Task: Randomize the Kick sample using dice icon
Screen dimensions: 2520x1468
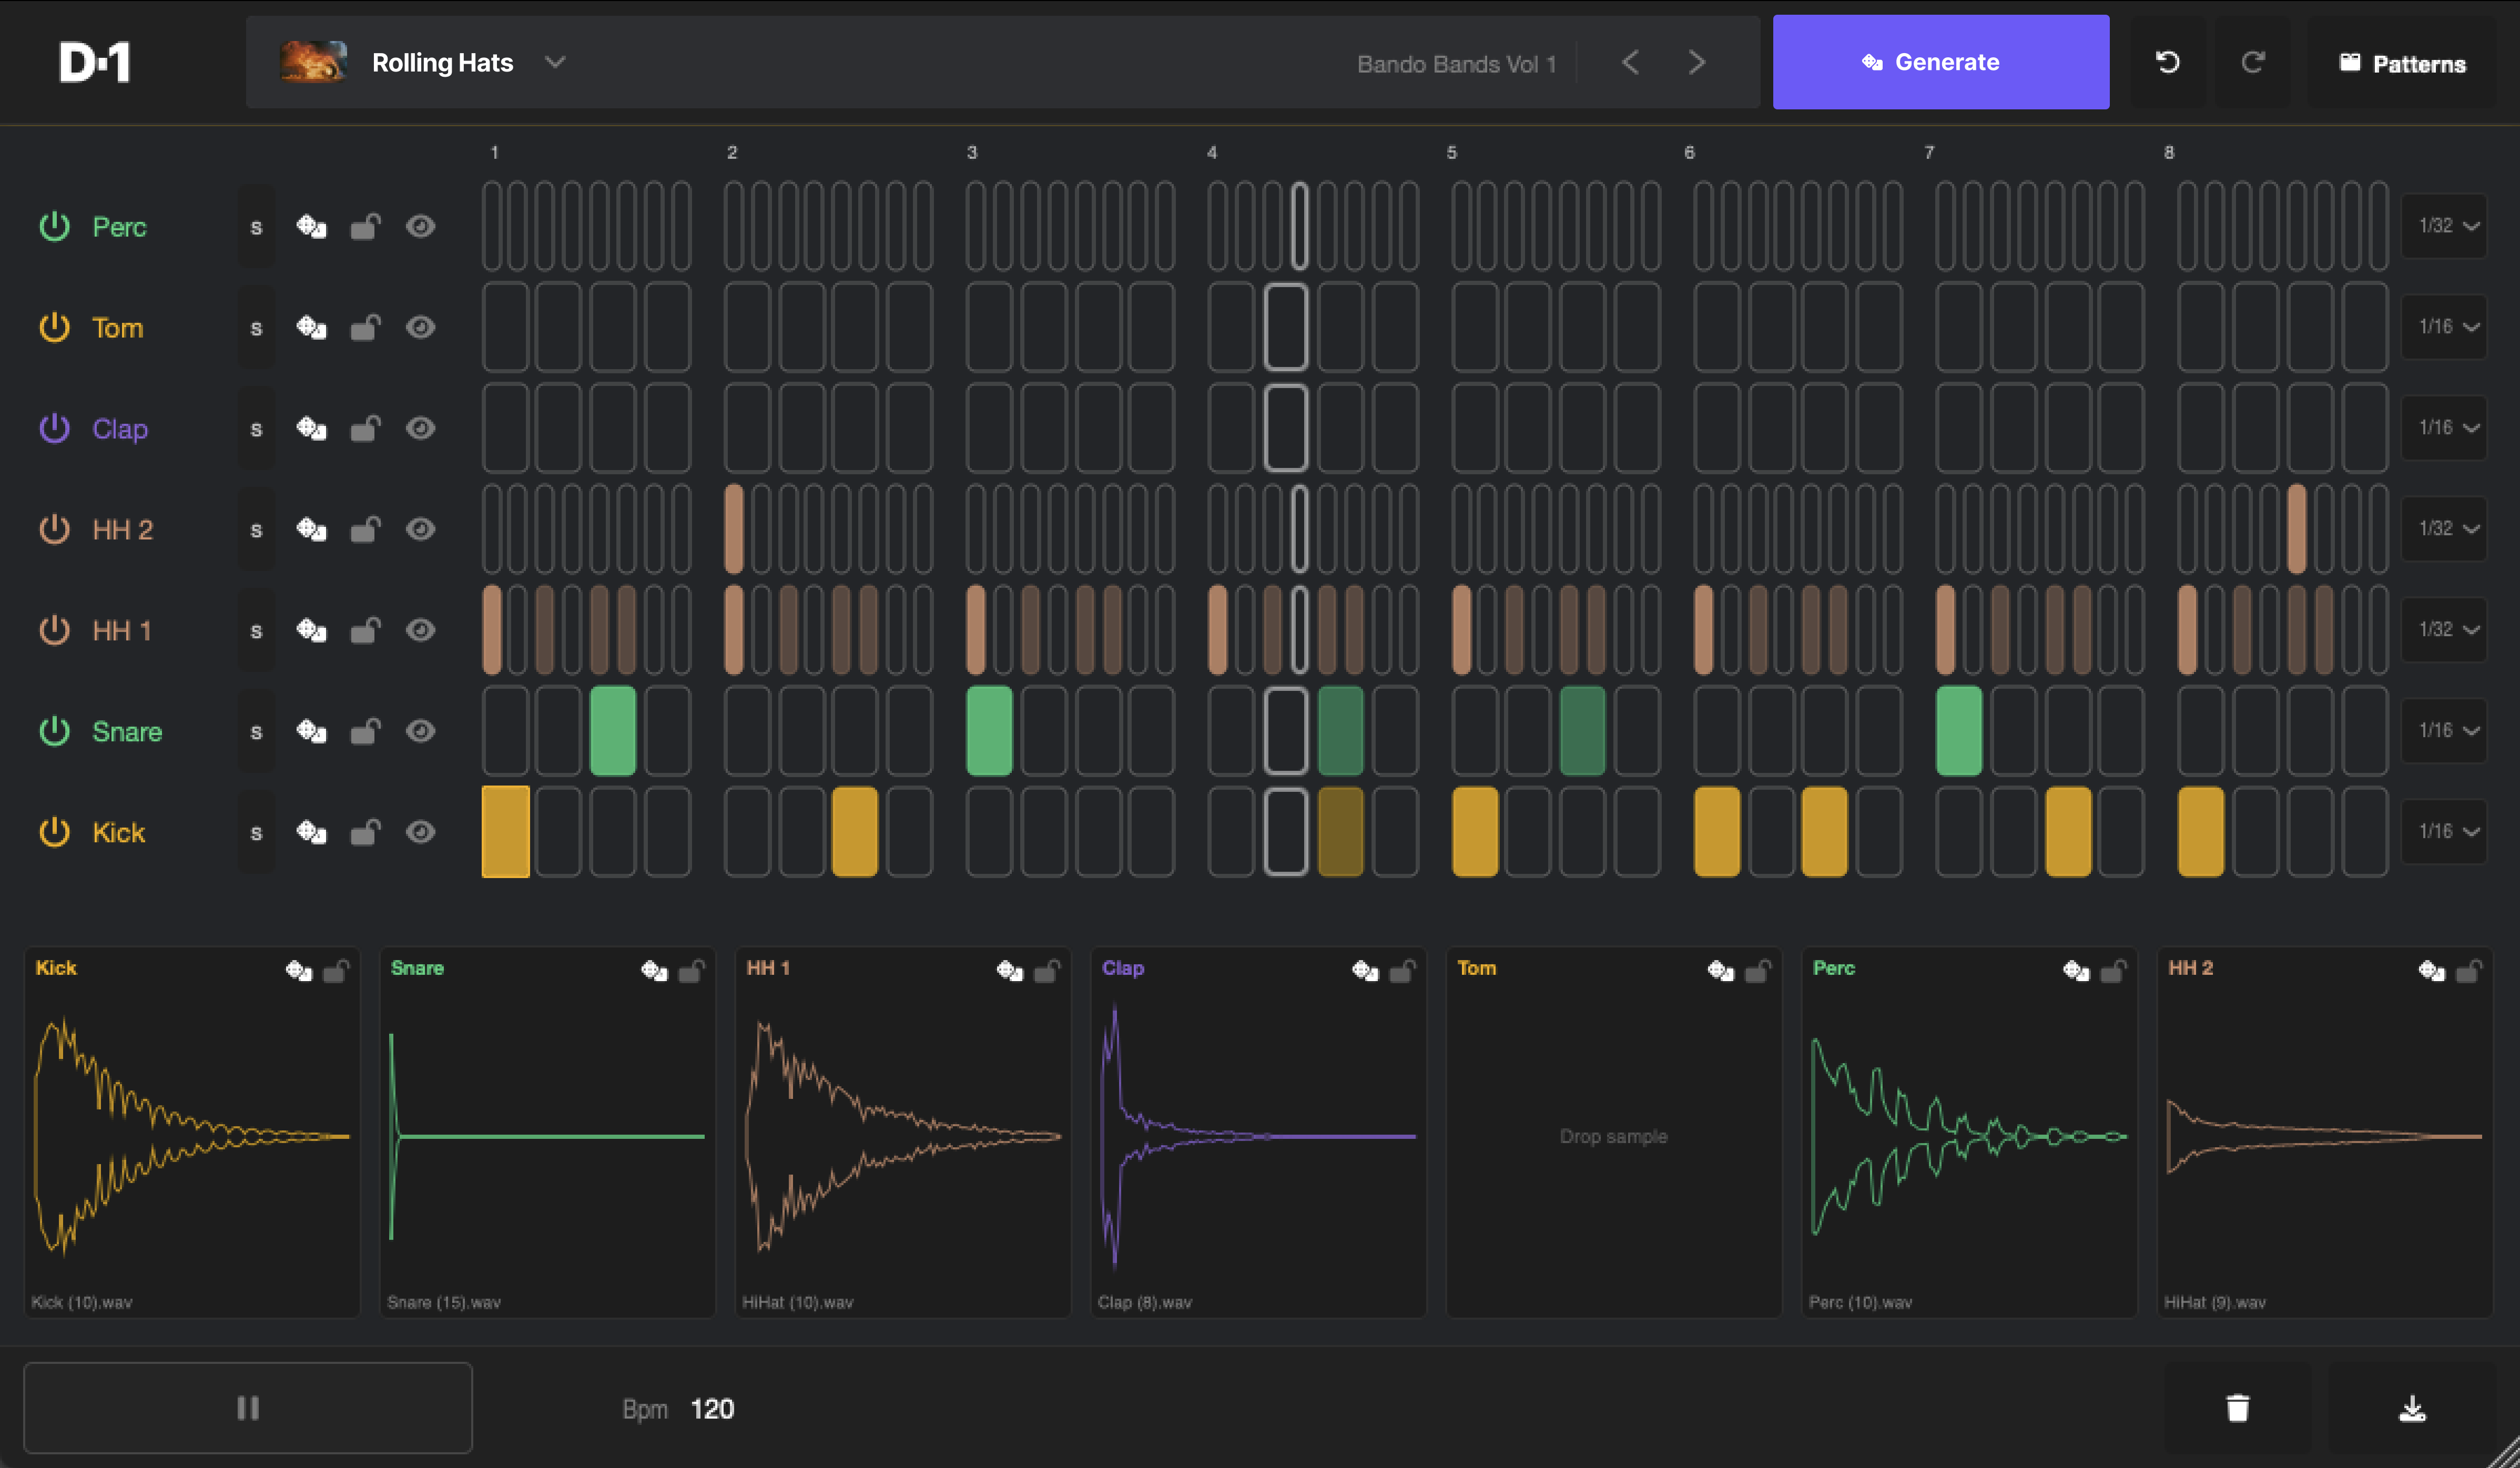Action: point(298,970)
